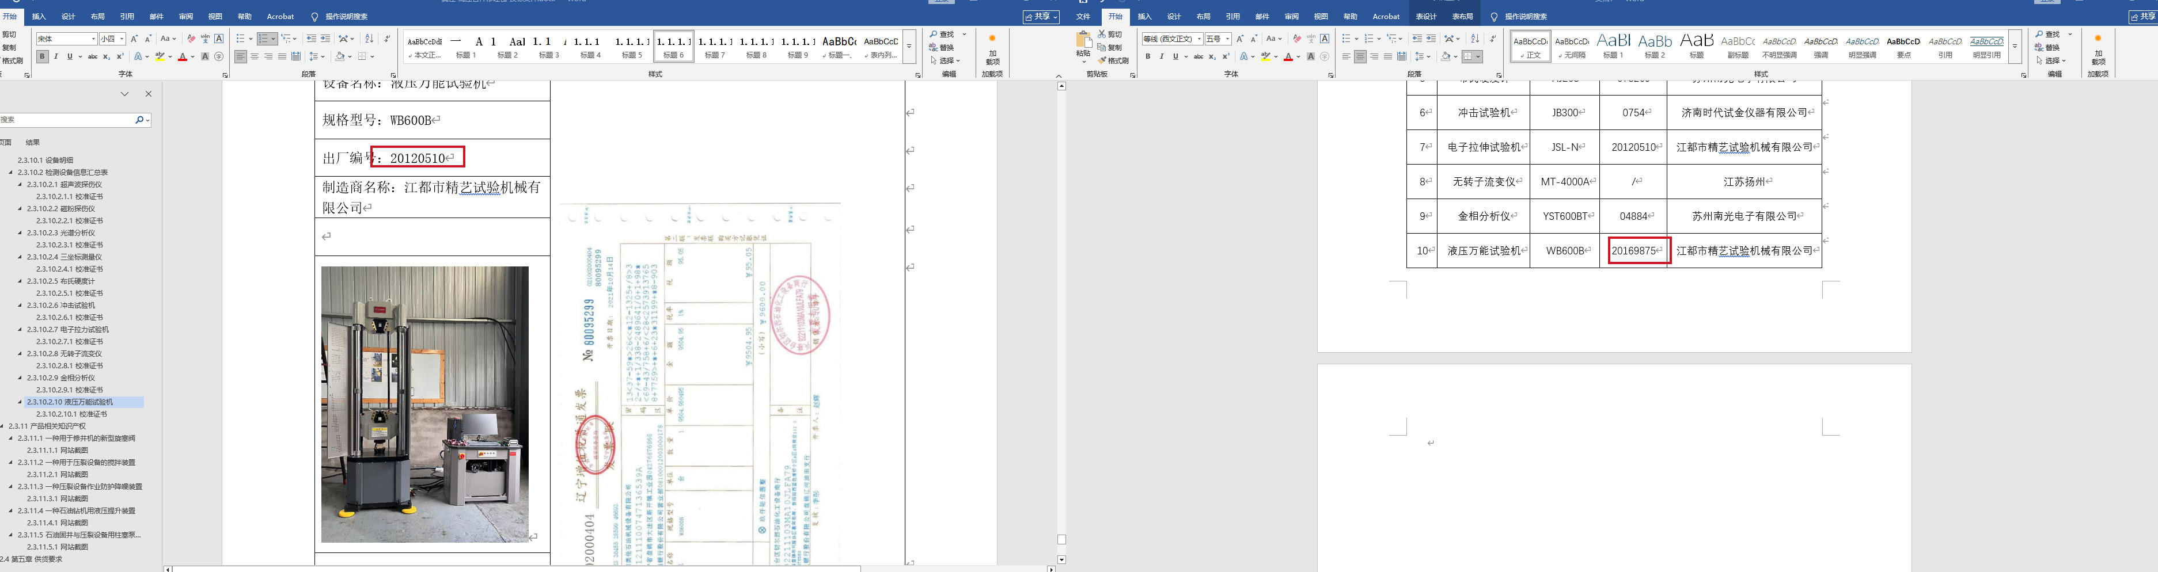Click Increase Indent icon in left window

(325, 39)
